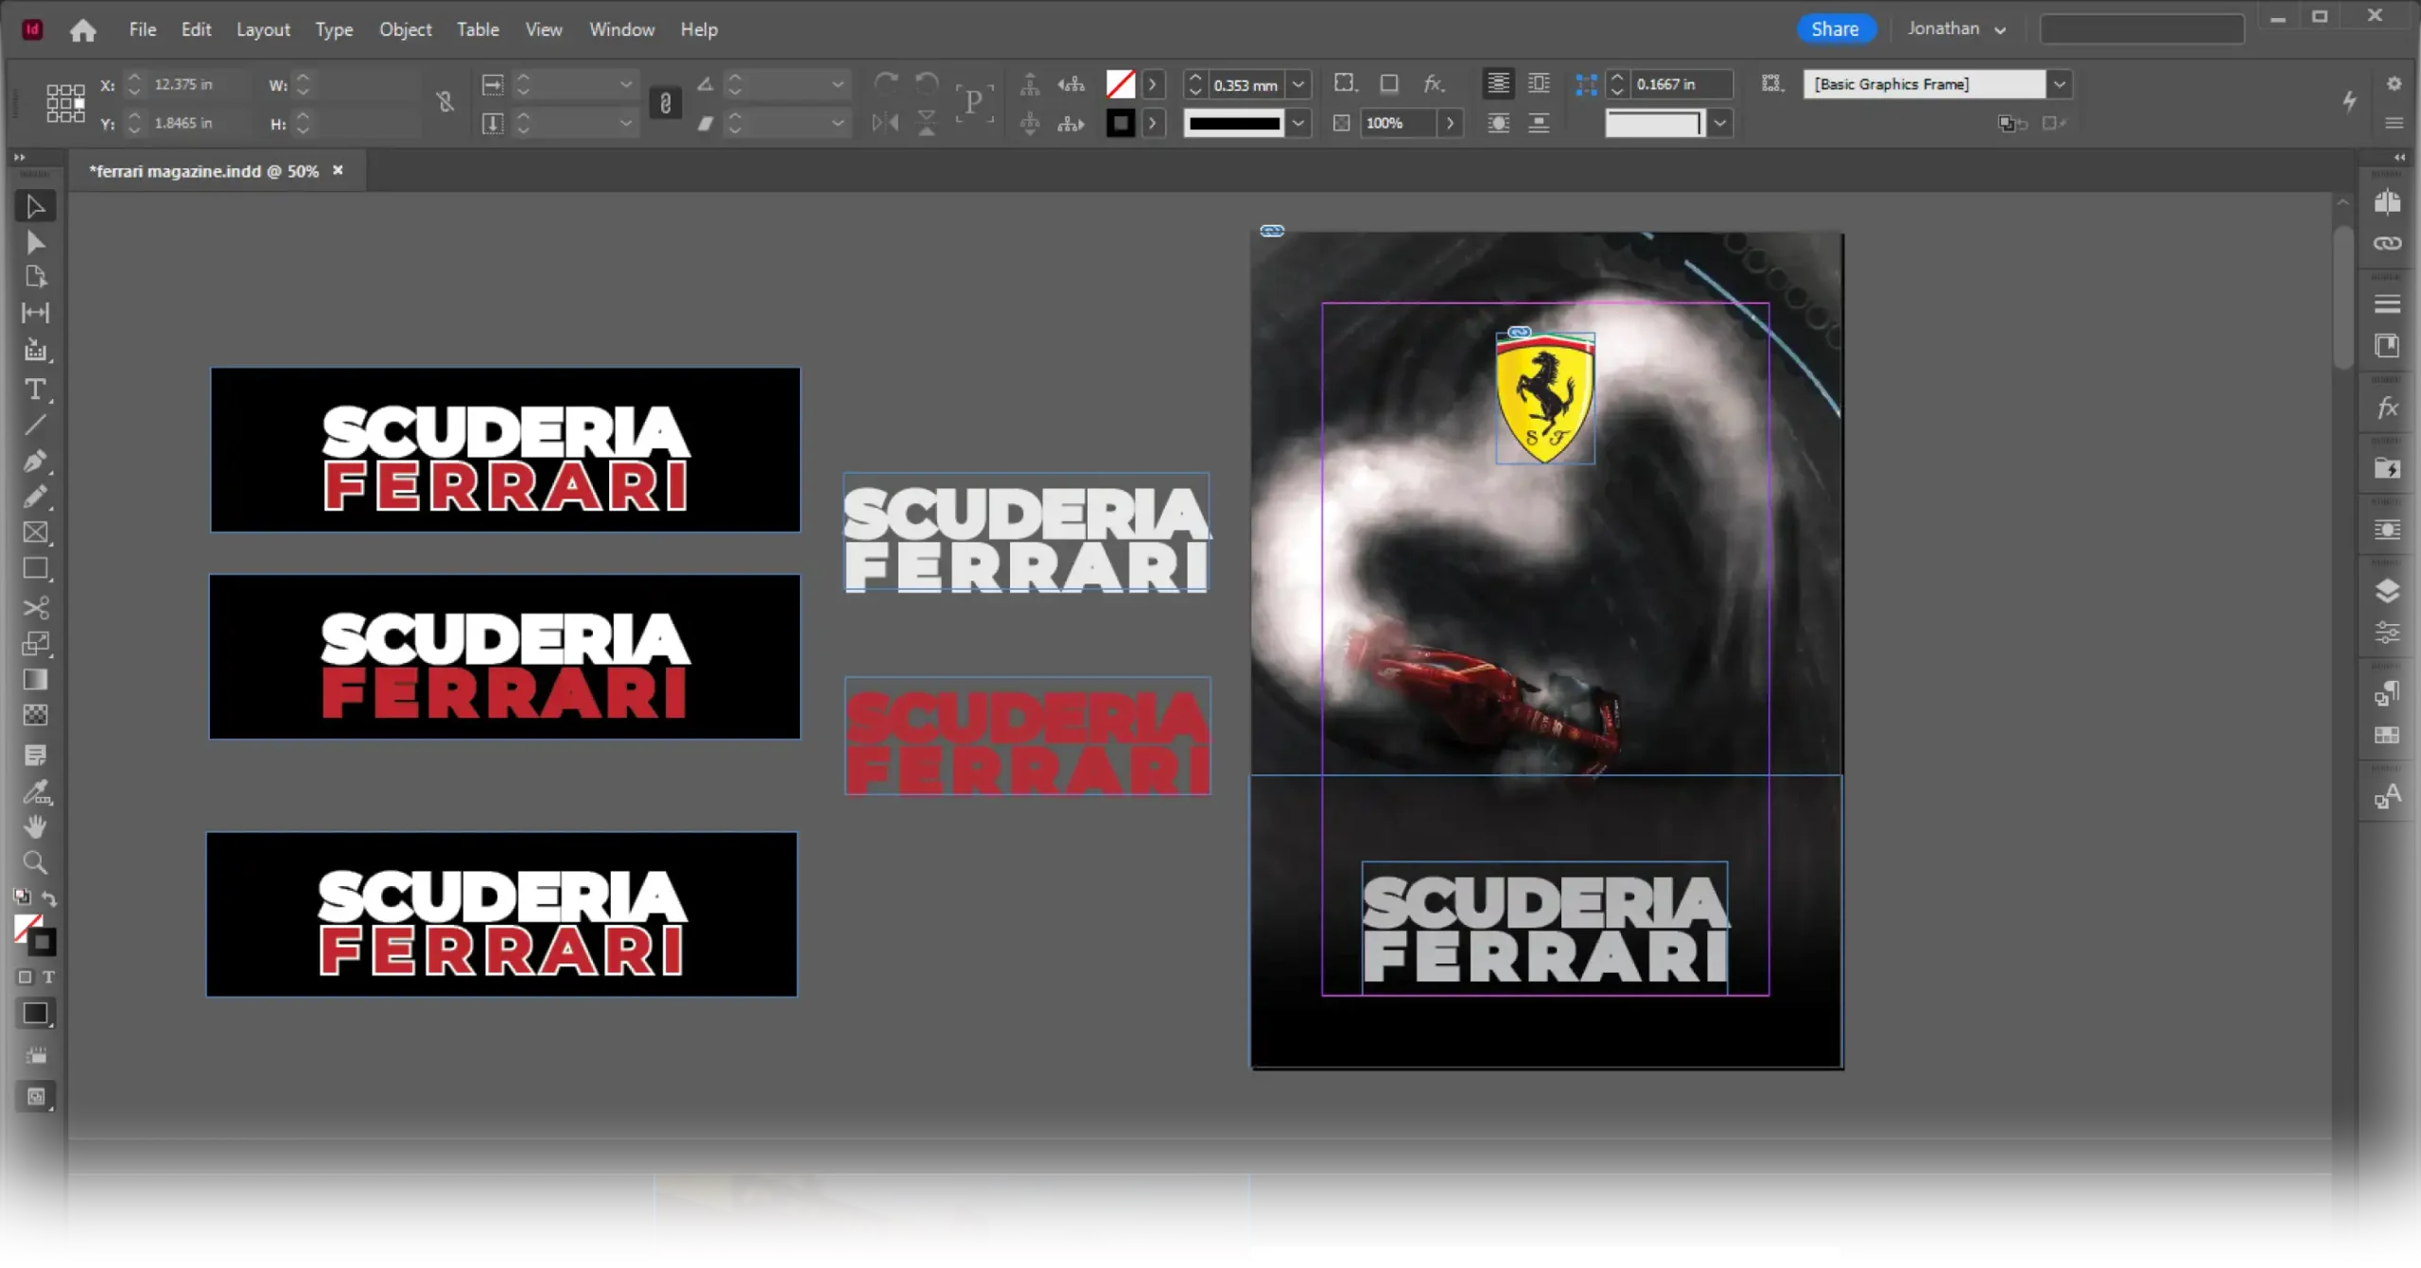Expand the fill color options arrow
2421x1268 pixels.
pos(1152,84)
